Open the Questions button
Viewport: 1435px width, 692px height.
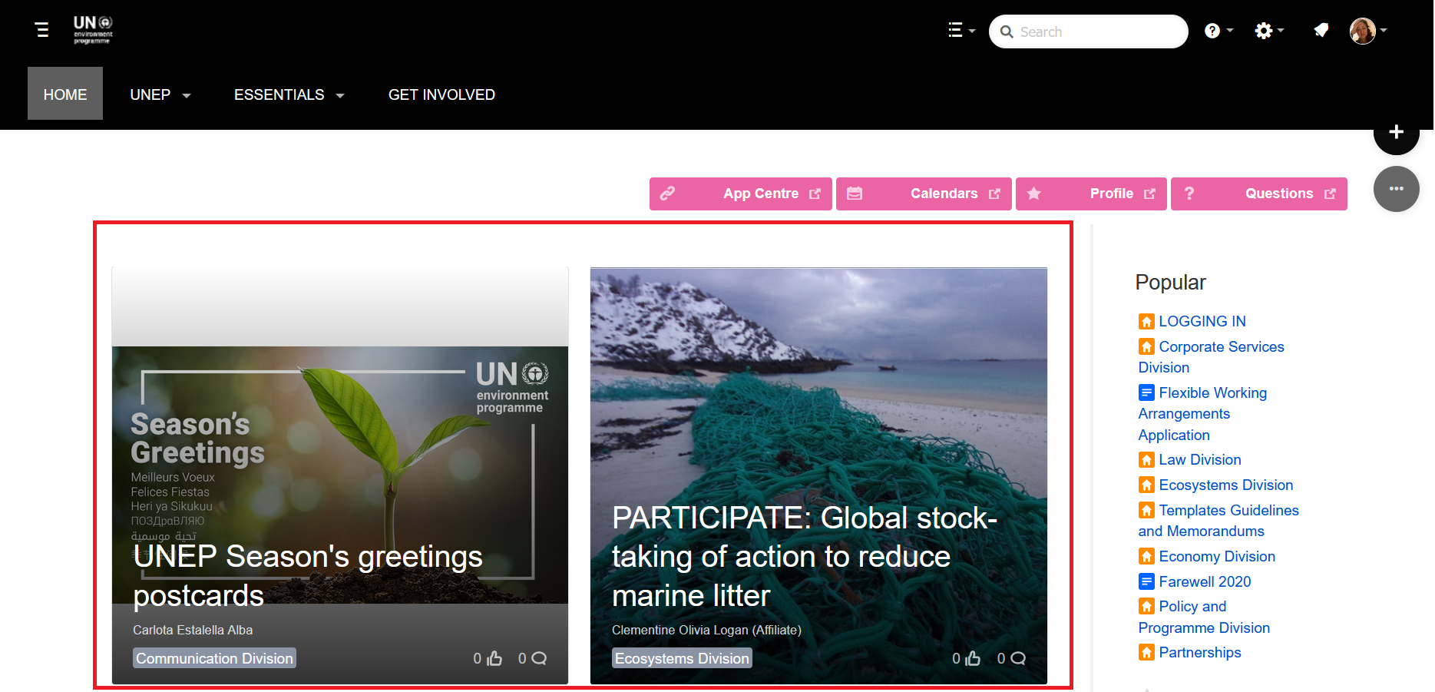click(x=1259, y=194)
